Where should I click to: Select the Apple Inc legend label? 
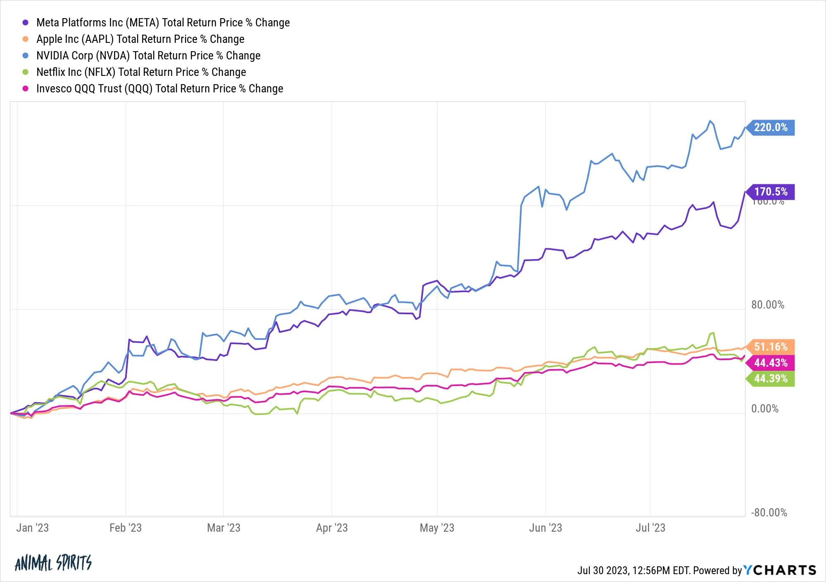point(140,39)
